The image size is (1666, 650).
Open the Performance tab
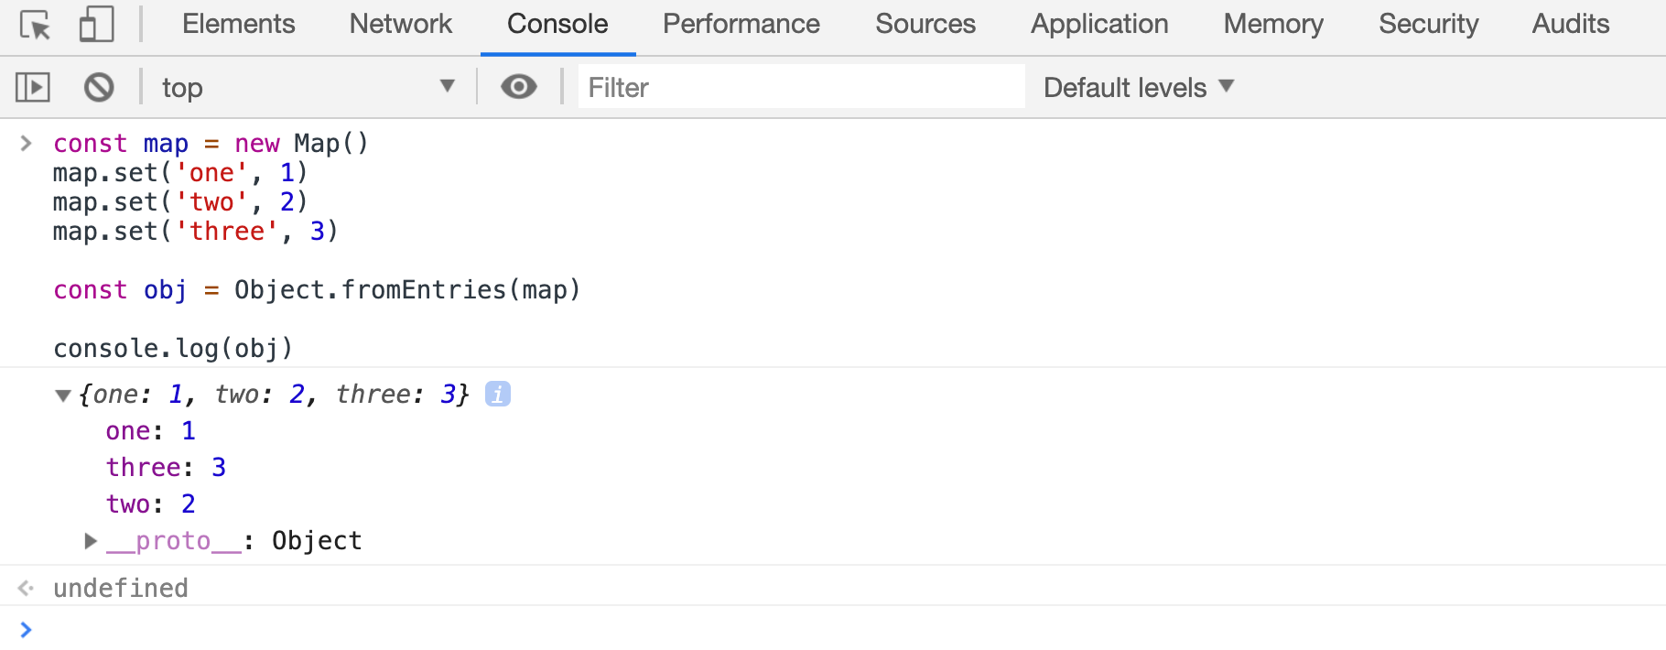click(741, 24)
